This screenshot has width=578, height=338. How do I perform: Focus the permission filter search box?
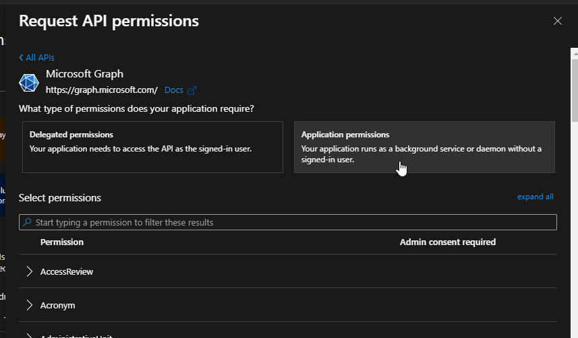coord(288,222)
